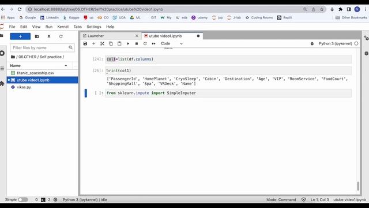
Task: Restart kernel and run all cells
Action: coord(154,44)
